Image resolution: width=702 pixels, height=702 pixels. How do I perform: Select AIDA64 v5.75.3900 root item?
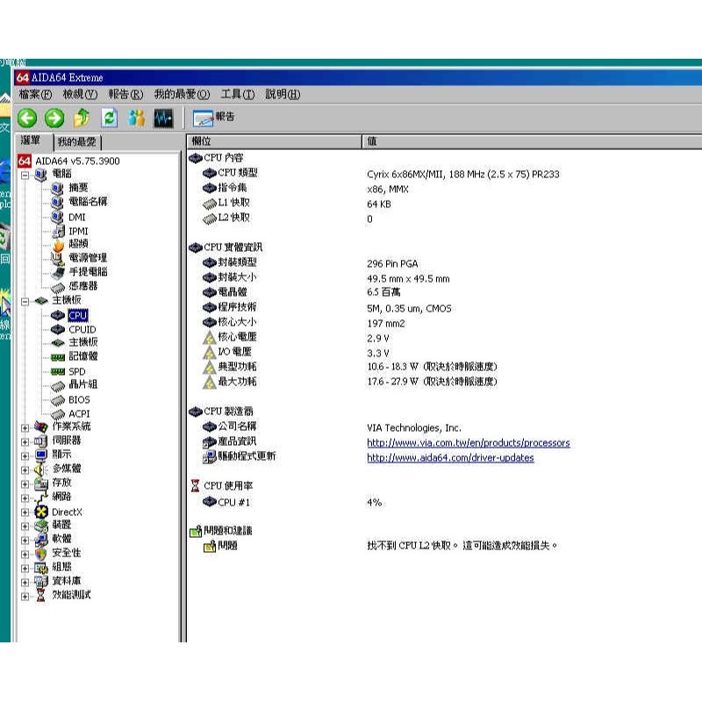point(68,161)
